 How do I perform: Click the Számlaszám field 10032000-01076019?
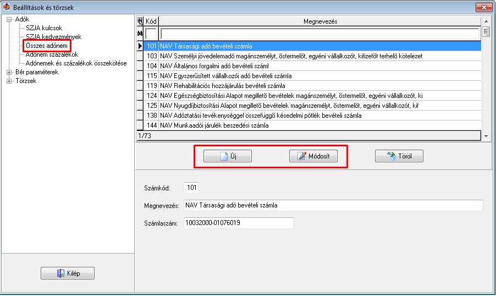[239, 223]
